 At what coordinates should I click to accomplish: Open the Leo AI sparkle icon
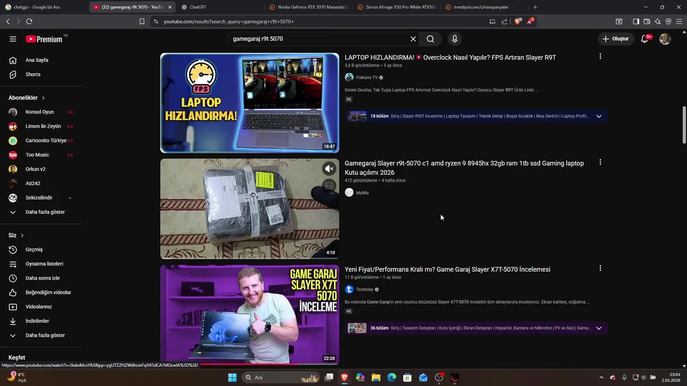coord(657,21)
